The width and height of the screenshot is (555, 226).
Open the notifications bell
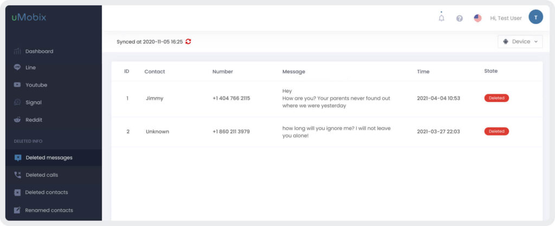coord(441,18)
